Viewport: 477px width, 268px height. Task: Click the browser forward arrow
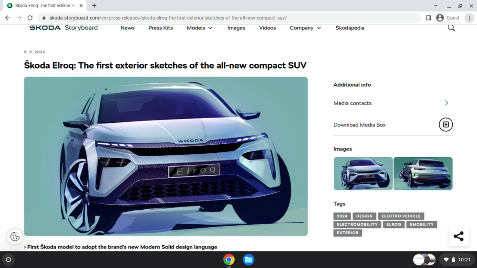19,18
